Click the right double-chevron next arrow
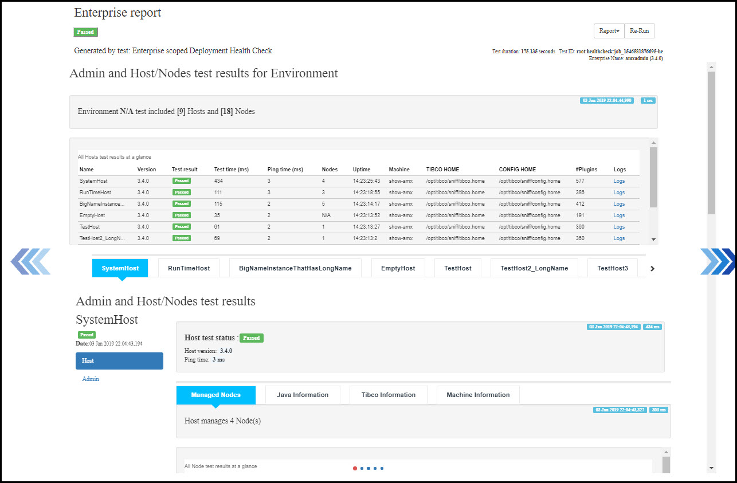Image resolution: width=737 pixels, height=483 pixels. coord(717,262)
